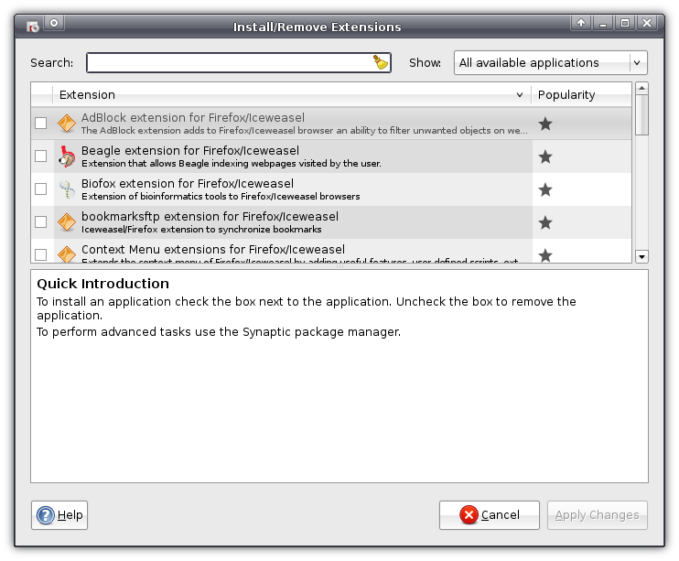Toggle the bookmarksftp extension checkbox
This screenshot has width=679, height=561.
pyautogui.click(x=40, y=222)
